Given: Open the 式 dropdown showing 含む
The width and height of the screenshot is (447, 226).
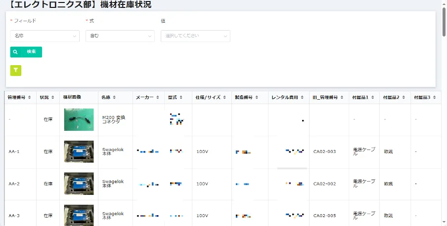Looking at the screenshot, I should pyautogui.click(x=120, y=36).
